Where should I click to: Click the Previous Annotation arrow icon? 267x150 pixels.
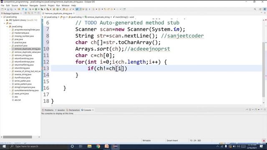tap(99, 9)
